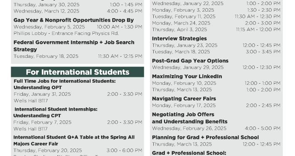
Task: Click the Friday, January 31, 2025 date
Action: 42,94
